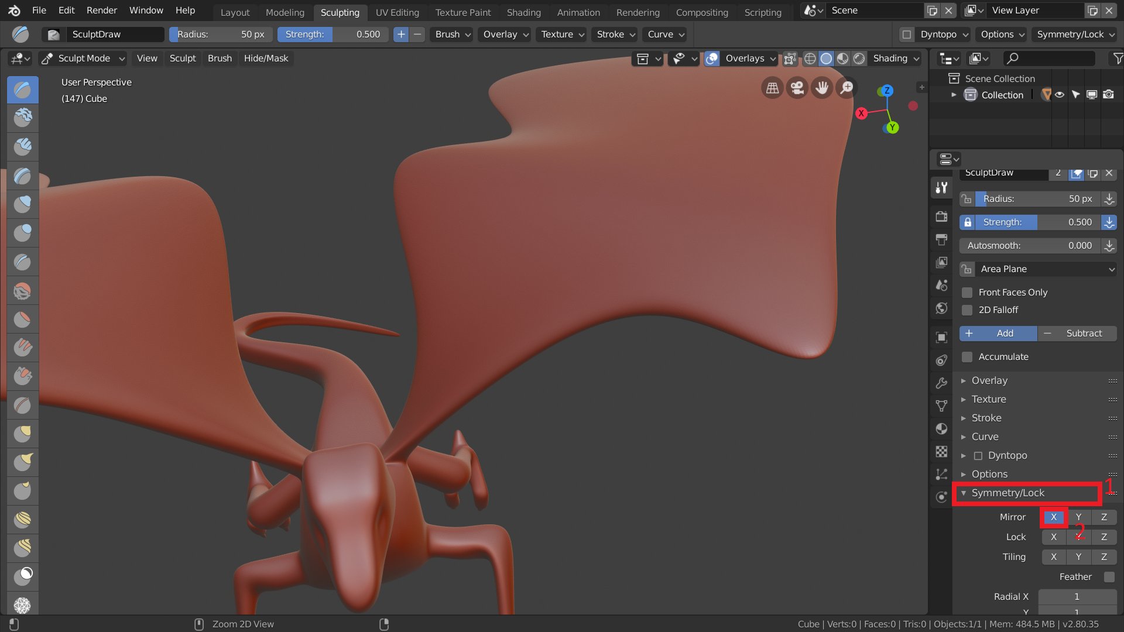Select the Clay Strips brush tool

(23, 147)
